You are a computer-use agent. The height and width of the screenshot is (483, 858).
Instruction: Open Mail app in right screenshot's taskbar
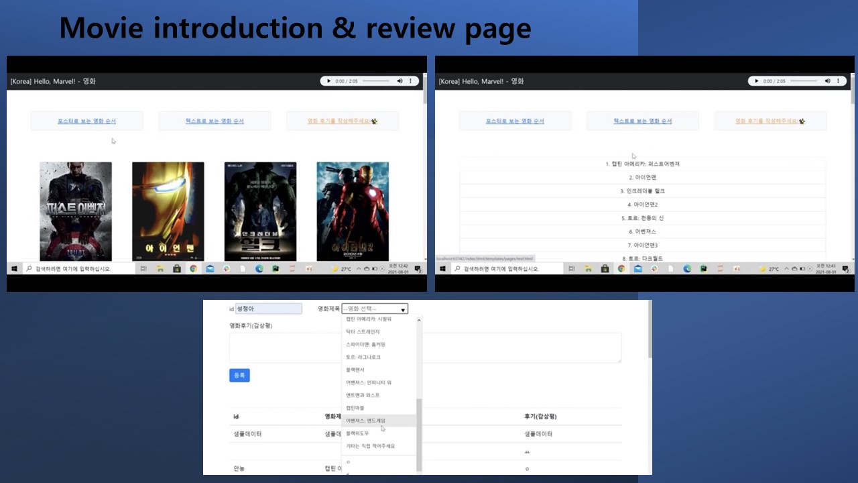(637, 268)
